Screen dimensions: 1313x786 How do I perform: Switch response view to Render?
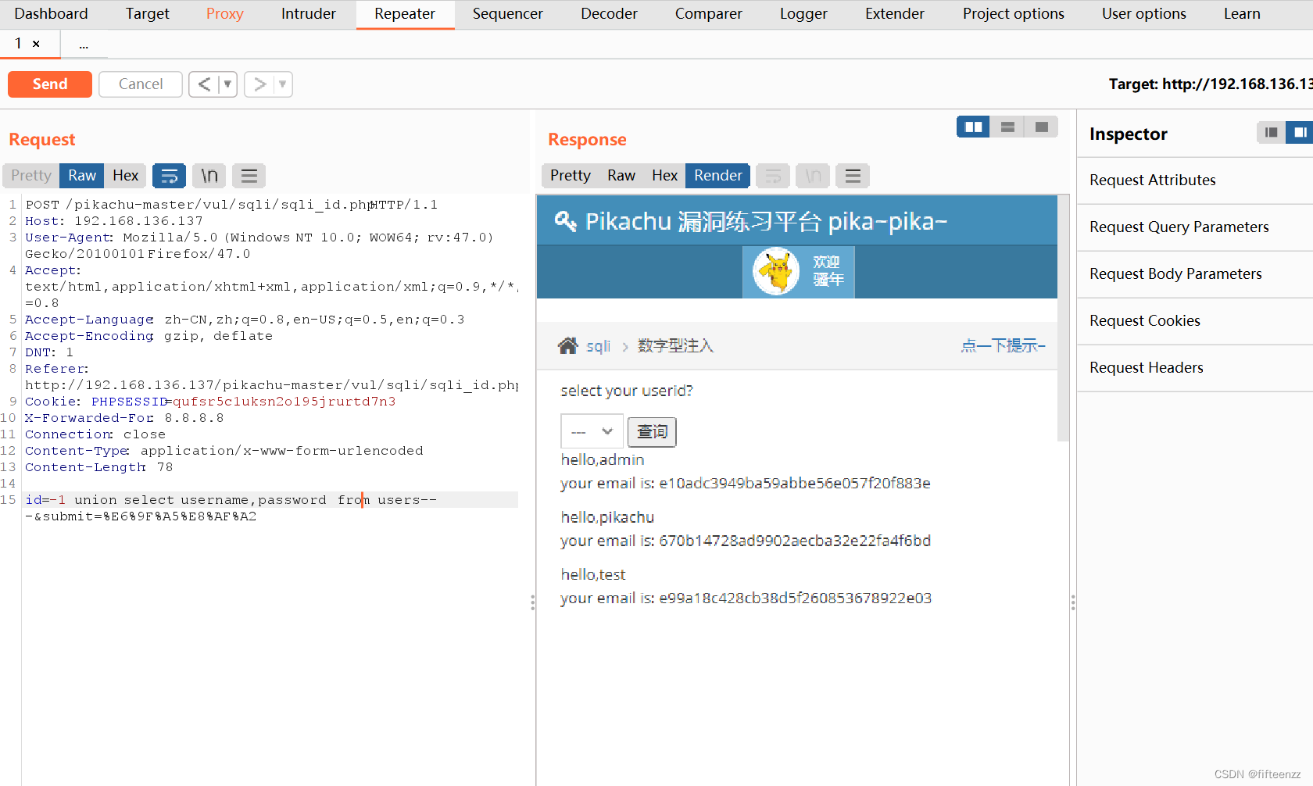coord(718,176)
